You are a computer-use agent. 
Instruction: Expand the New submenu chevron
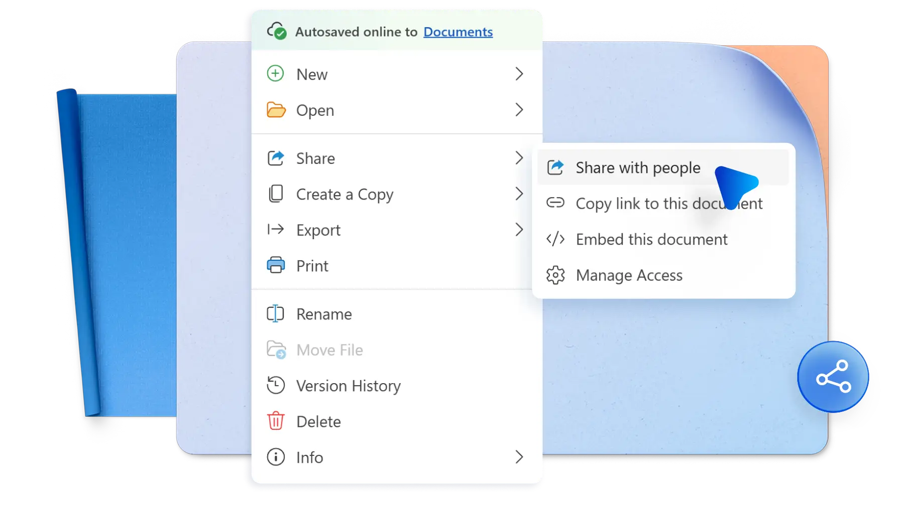click(520, 74)
